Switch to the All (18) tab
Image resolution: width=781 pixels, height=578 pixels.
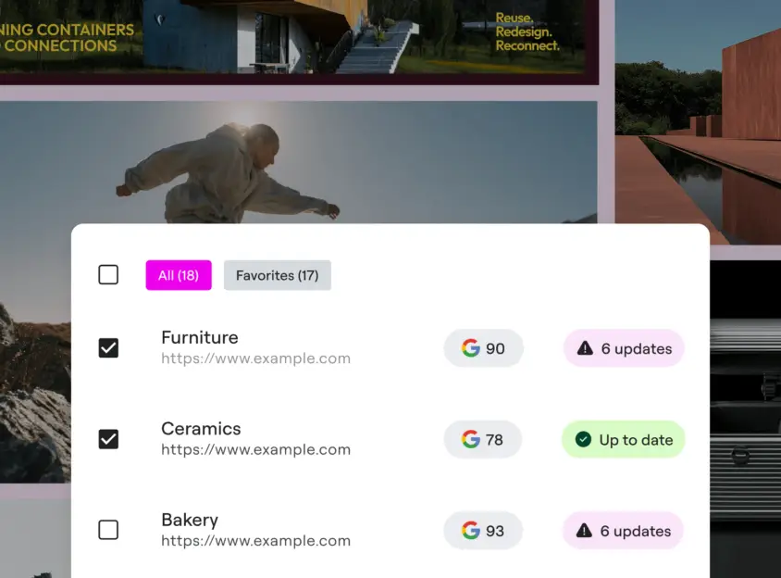point(179,275)
